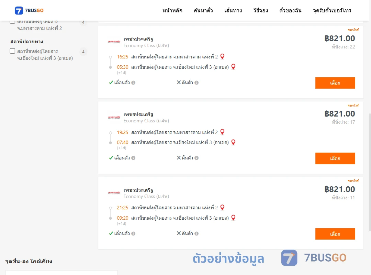Open the วิธีจอง menu item
371x275 pixels.
pos(260,10)
